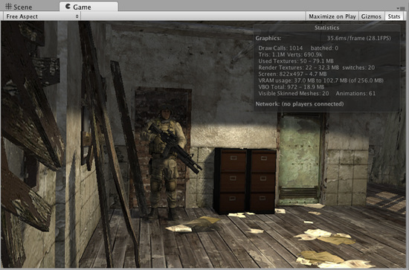
Task: Toggle Maximize on Play
Action: (332, 16)
